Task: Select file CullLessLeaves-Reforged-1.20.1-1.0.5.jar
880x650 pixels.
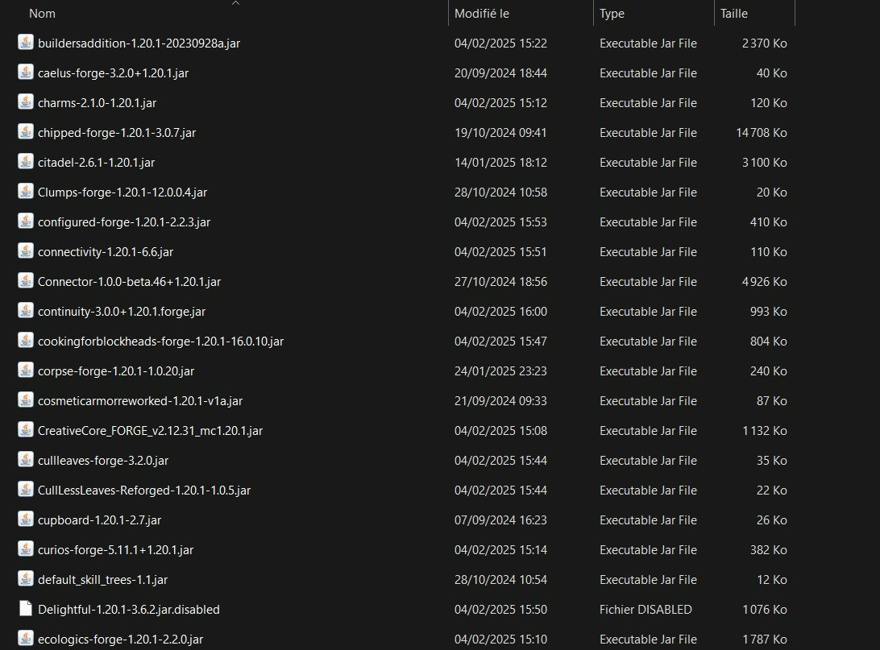Action: click(x=144, y=491)
